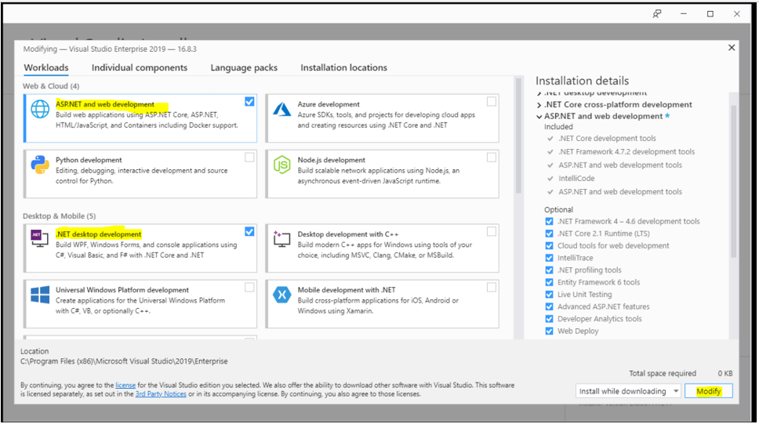Close the Modifying dialog with X
The image size is (759, 424).
(732, 48)
